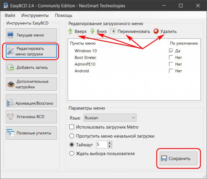This screenshot has width=207, height=179.
Task: Select the AdminPE10 entry in the list
Action: [x=85, y=64]
